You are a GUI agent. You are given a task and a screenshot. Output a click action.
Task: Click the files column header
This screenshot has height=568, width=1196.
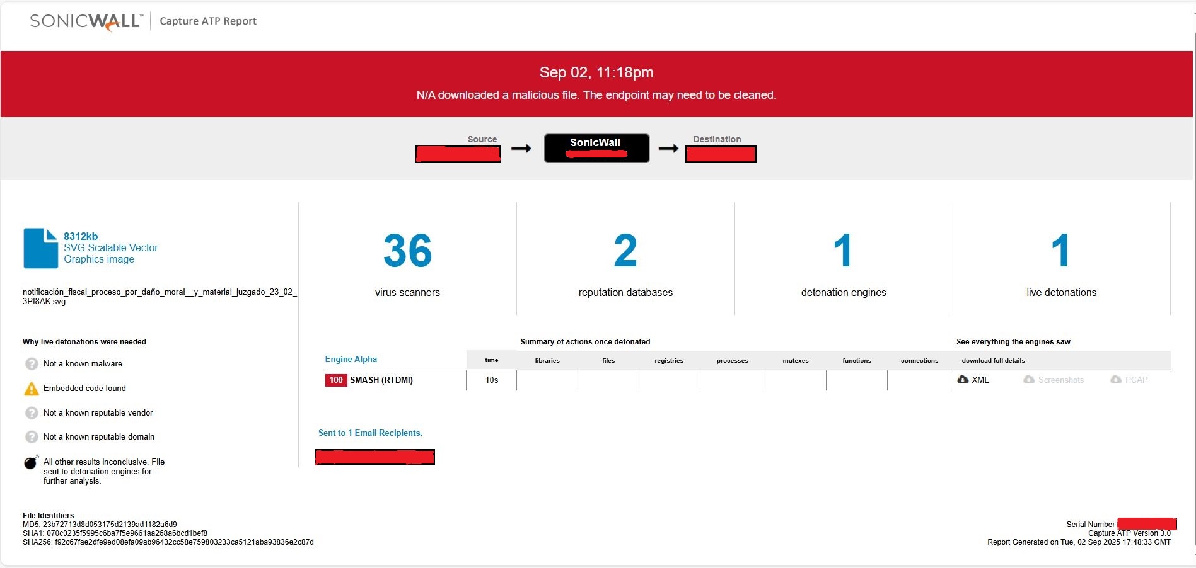pos(608,361)
